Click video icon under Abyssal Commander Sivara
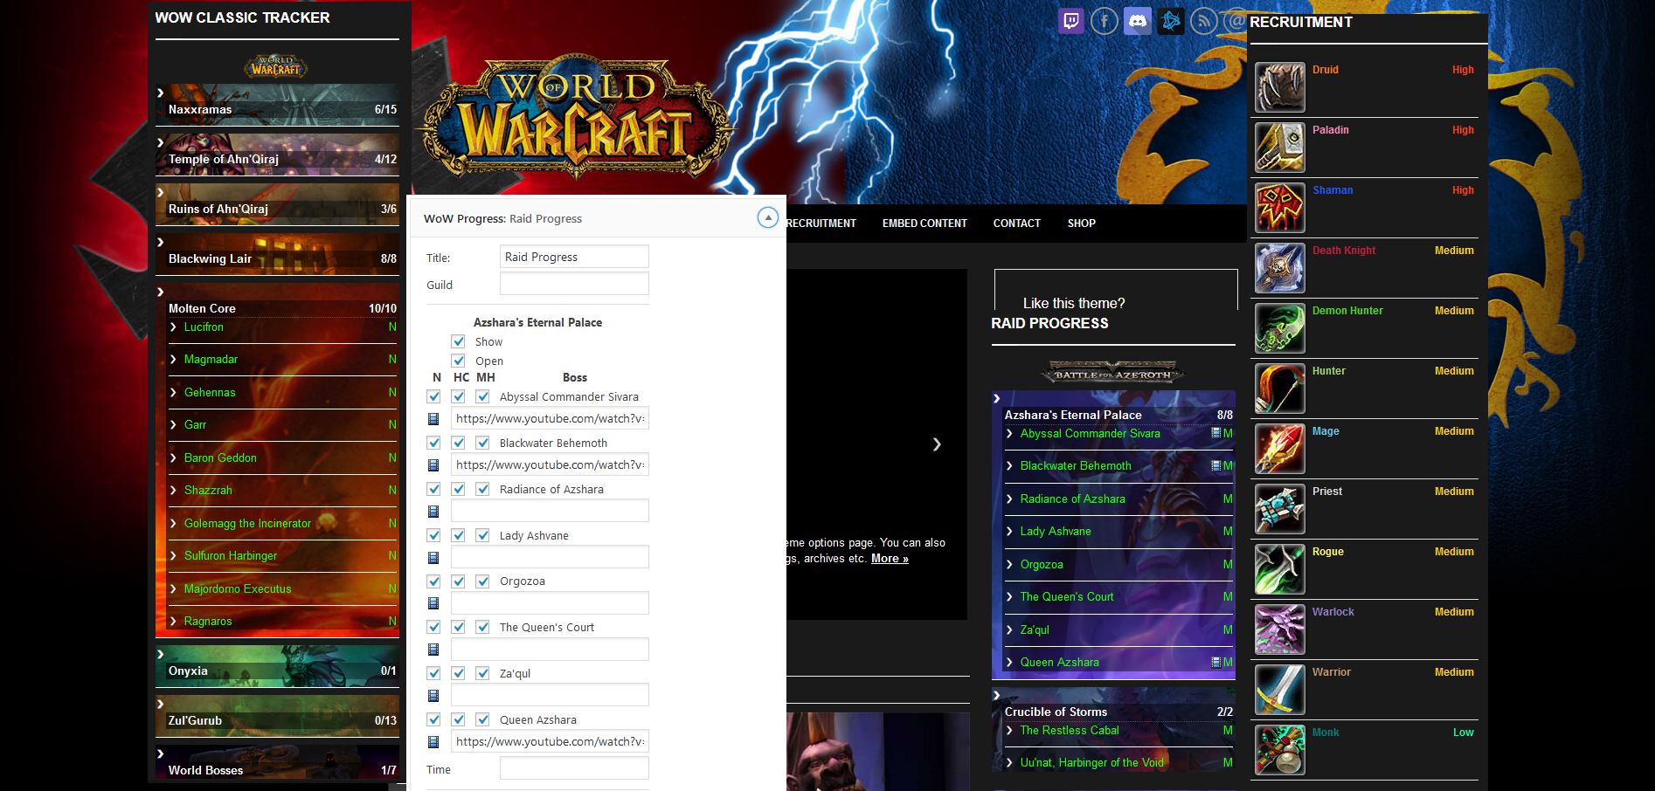The height and width of the screenshot is (791, 1655). [x=433, y=419]
